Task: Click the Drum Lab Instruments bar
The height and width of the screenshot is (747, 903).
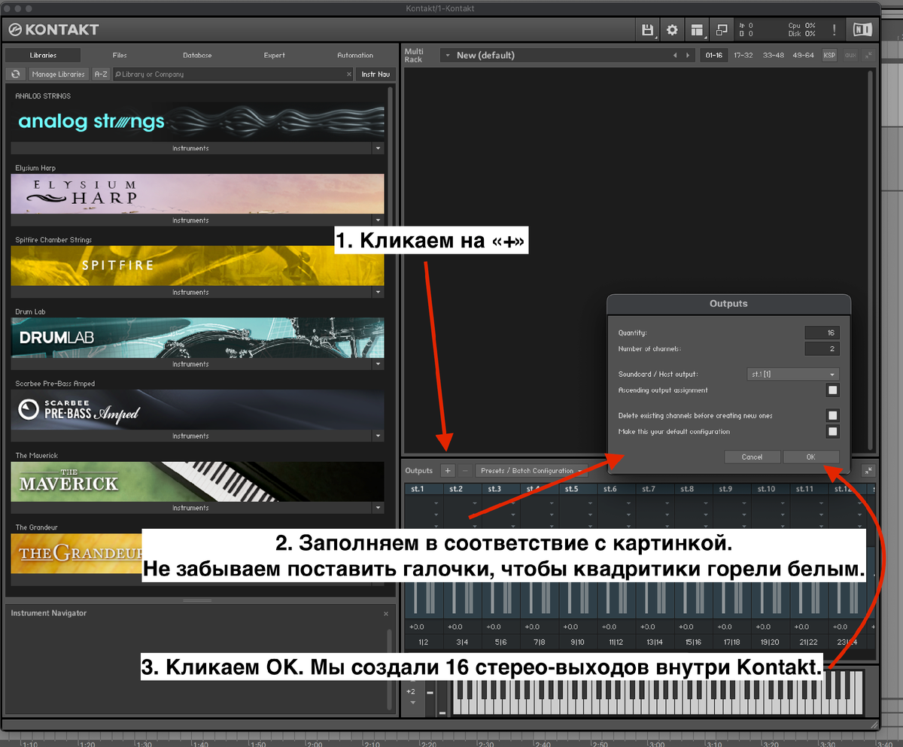Action: click(191, 364)
